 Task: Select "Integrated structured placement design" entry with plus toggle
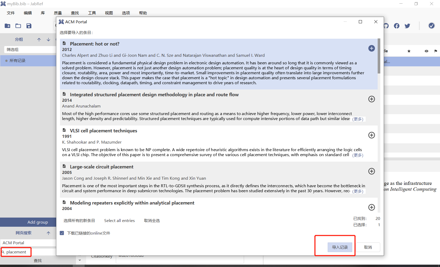pyautogui.click(x=372, y=99)
